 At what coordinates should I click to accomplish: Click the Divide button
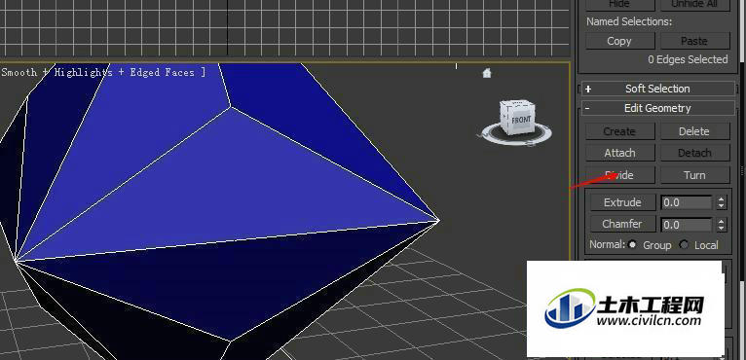(x=619, y=175)
